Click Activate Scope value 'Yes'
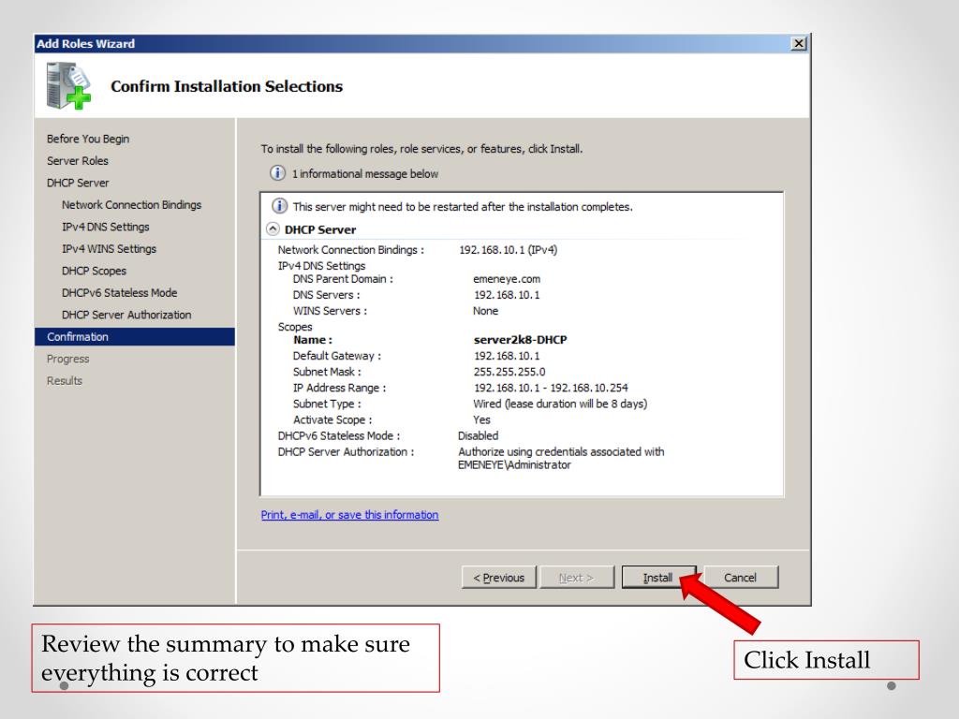The image size is (959, 719). 482,419
